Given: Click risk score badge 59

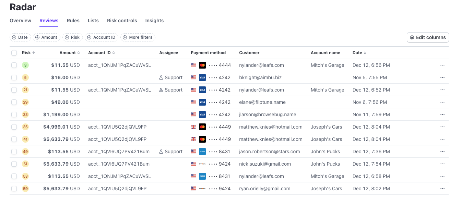Looking at the screenshot, I should click(x=25, y=189).
